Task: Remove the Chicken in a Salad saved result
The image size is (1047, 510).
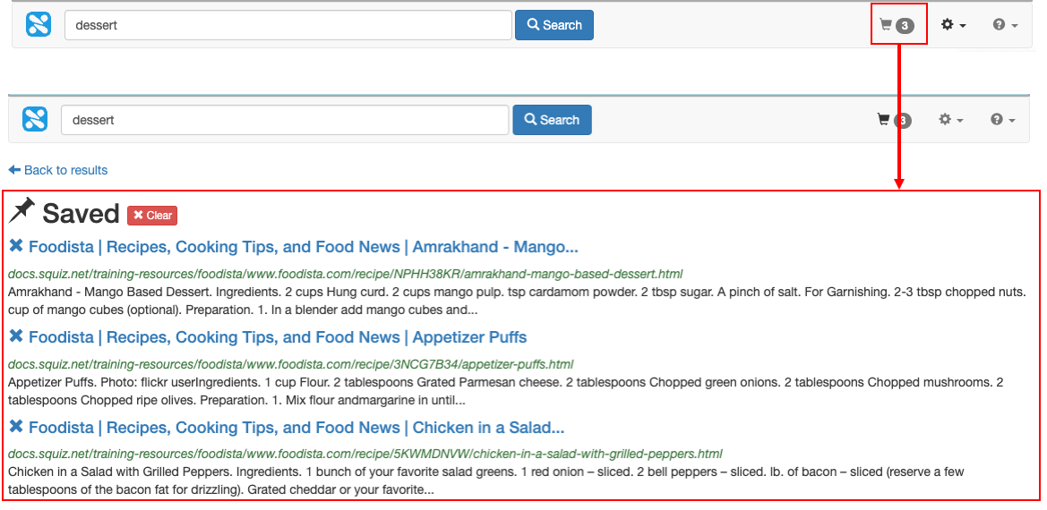Action: click(16, 427)
